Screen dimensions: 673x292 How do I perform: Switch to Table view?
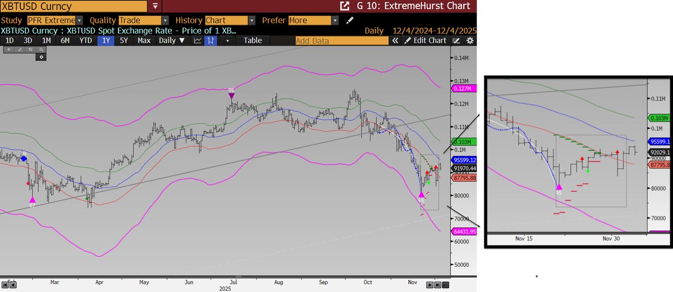click(x=252, y=40)
